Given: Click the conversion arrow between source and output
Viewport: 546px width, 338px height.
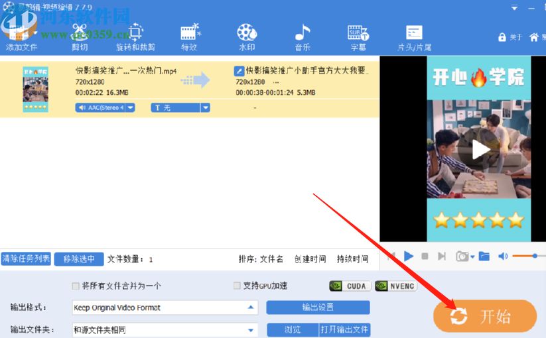Looking at the screenshot, I should (195, 81).
